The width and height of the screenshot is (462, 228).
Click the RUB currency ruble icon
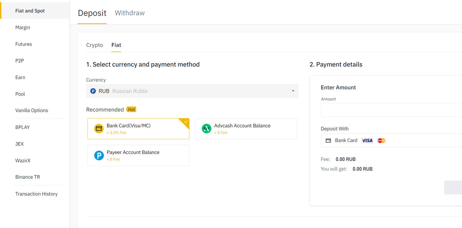tap(93, 91)
